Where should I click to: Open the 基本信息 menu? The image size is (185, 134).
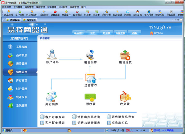coord(6,7)
